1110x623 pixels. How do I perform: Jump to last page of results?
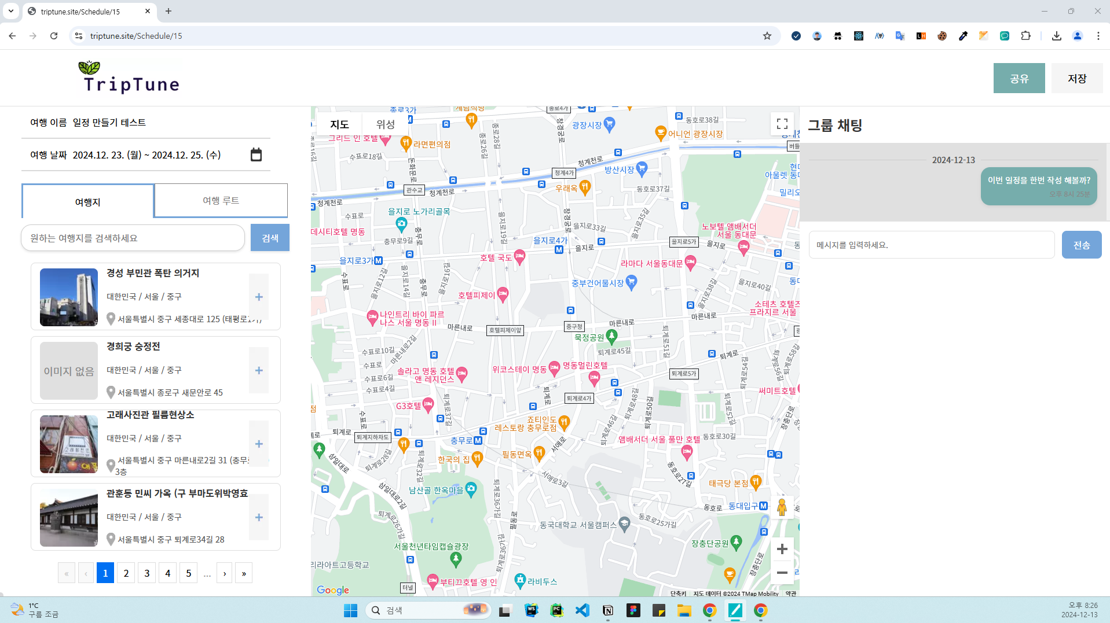pos(244,573)
